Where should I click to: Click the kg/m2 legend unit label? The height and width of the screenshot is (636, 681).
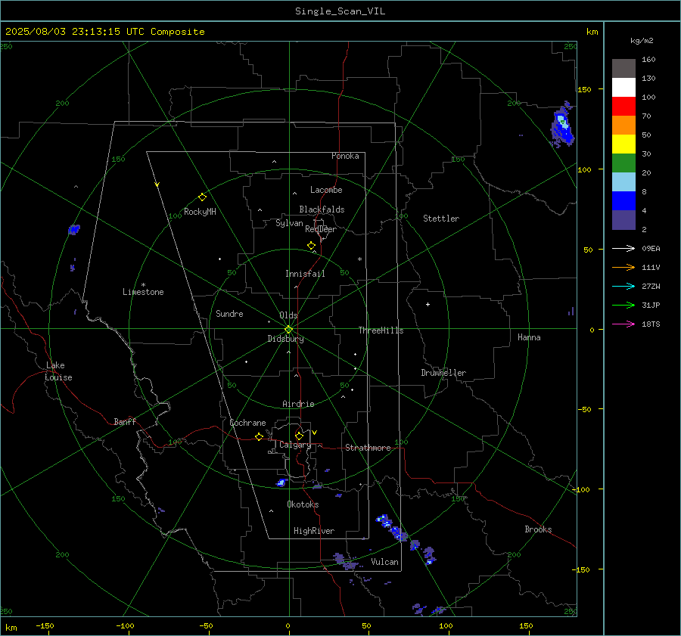pos(642,41)
